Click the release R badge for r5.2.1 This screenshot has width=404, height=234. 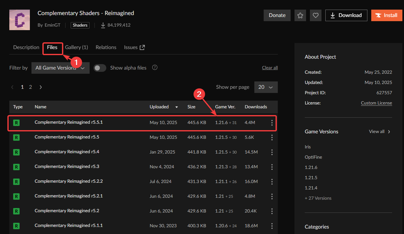tap(16, 196)
